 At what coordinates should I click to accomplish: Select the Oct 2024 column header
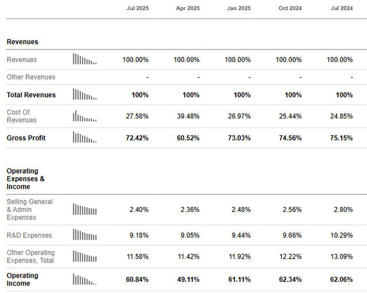290,9
